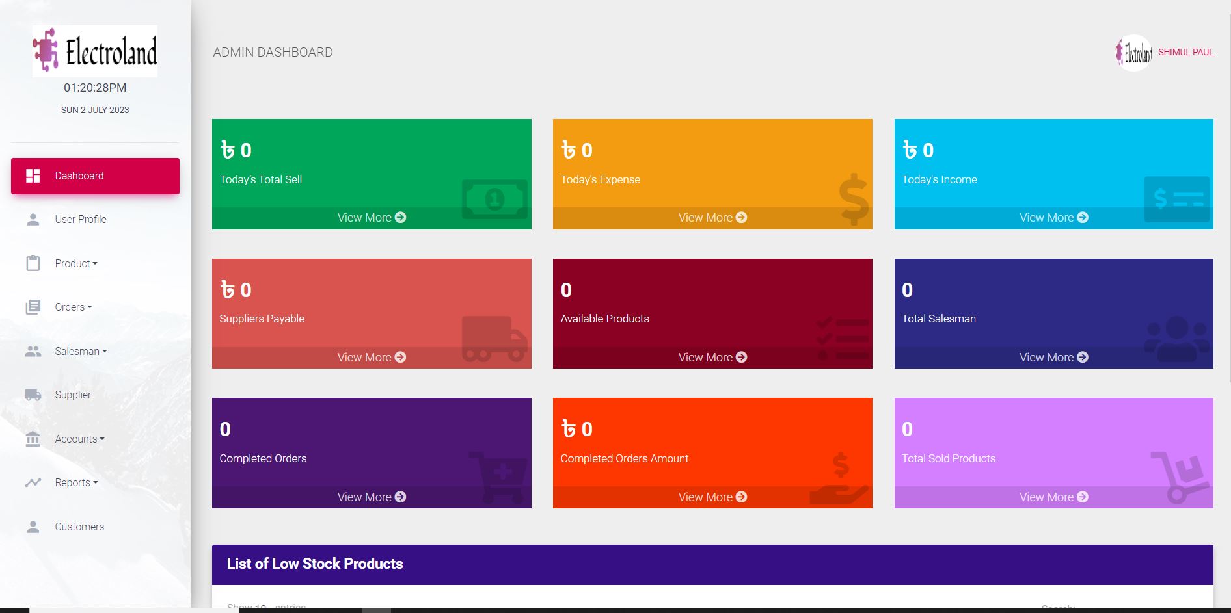Expand the Orders dropdown menu
The width and height of the screenshot is (1231, 613).
pos(74,307)
